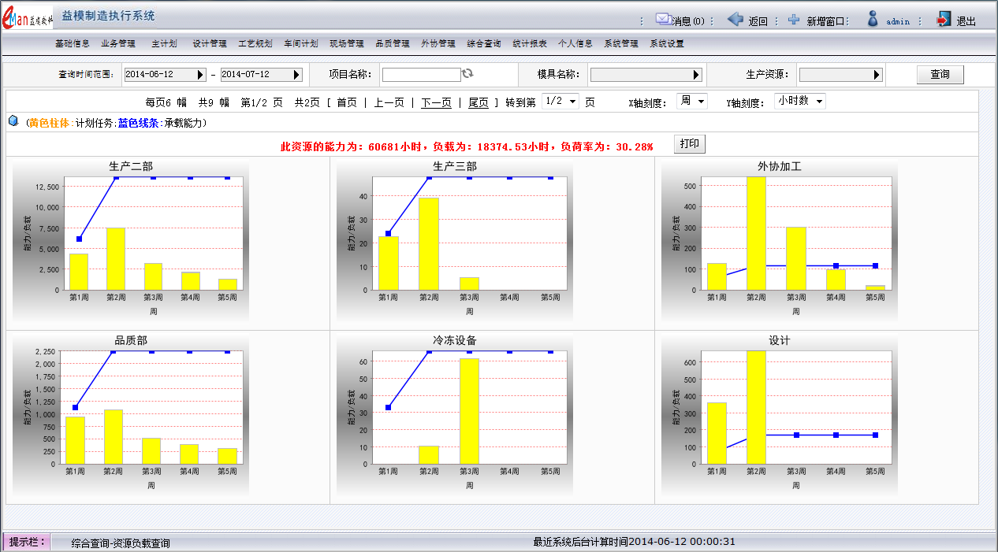Open the messages envelope icon
Viewport: 998px width, 552px height.
pyautogui.click(x=663, y=20)
